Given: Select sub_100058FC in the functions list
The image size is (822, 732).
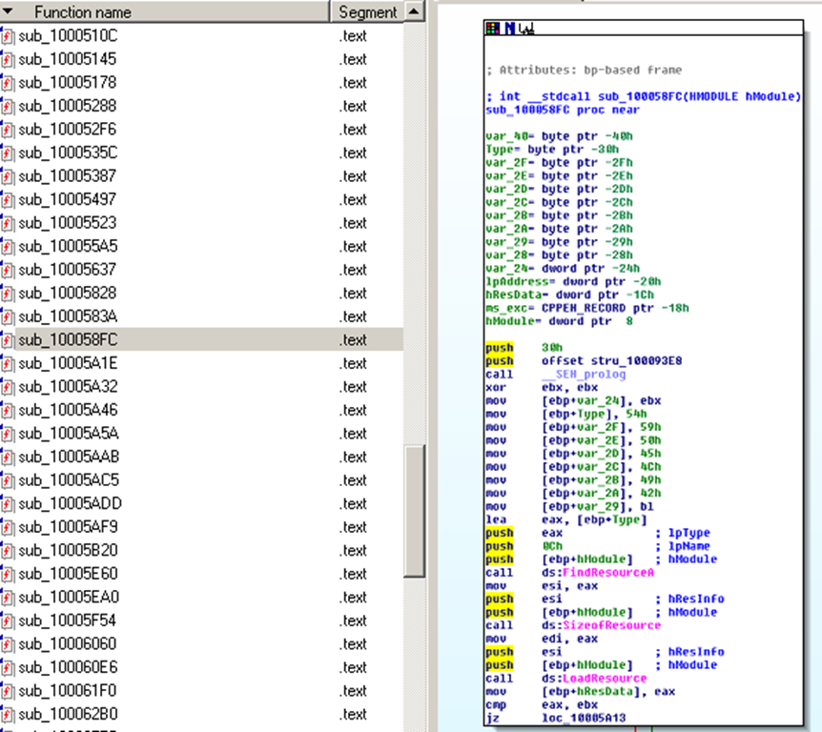Looking at the screenshot, I should pyautogui.click(x=68, y=340).
